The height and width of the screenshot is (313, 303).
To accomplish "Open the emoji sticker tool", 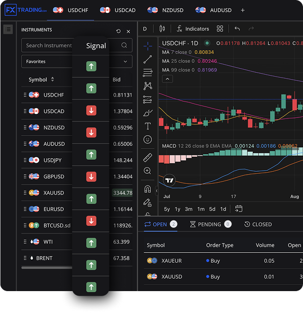I will [x=147, y=140].
